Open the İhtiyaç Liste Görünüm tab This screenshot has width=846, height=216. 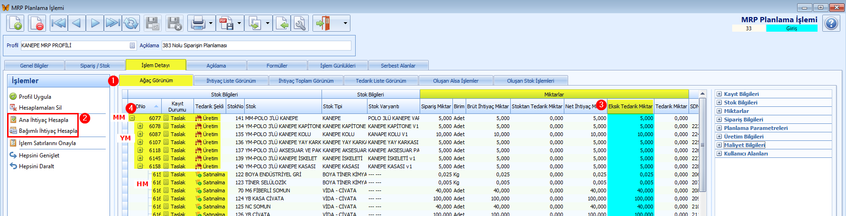coord(231,81)
